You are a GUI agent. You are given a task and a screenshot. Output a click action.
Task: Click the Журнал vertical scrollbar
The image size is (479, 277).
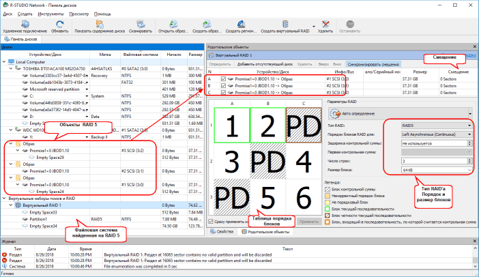476,258
